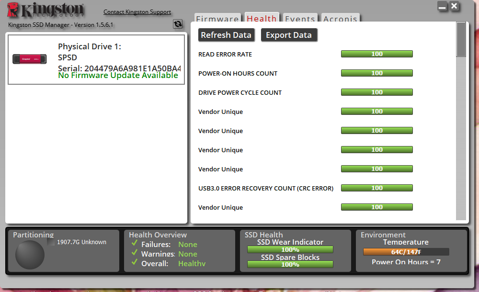Click the partition legend color square
The height and width of the screenshot is (292, 479).
(51, 242)
